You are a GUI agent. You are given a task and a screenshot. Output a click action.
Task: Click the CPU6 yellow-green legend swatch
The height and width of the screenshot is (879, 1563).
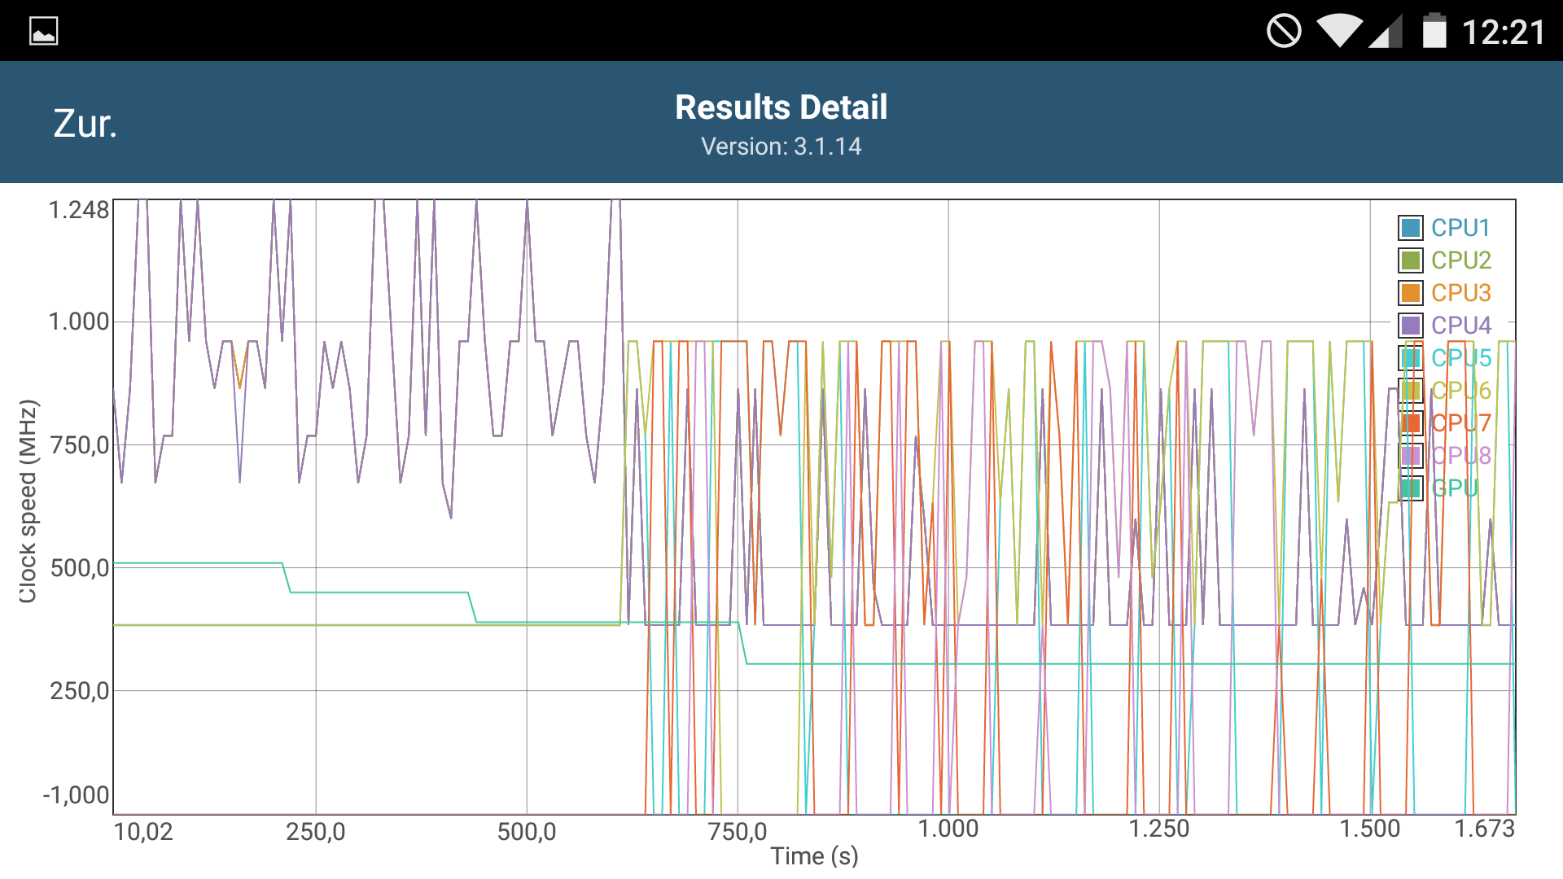pyautogui.click(x=1410, y=391)
